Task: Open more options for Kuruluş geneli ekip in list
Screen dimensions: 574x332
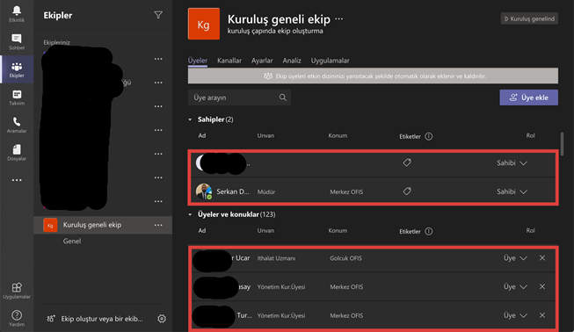Action: [x=158, y=225]
